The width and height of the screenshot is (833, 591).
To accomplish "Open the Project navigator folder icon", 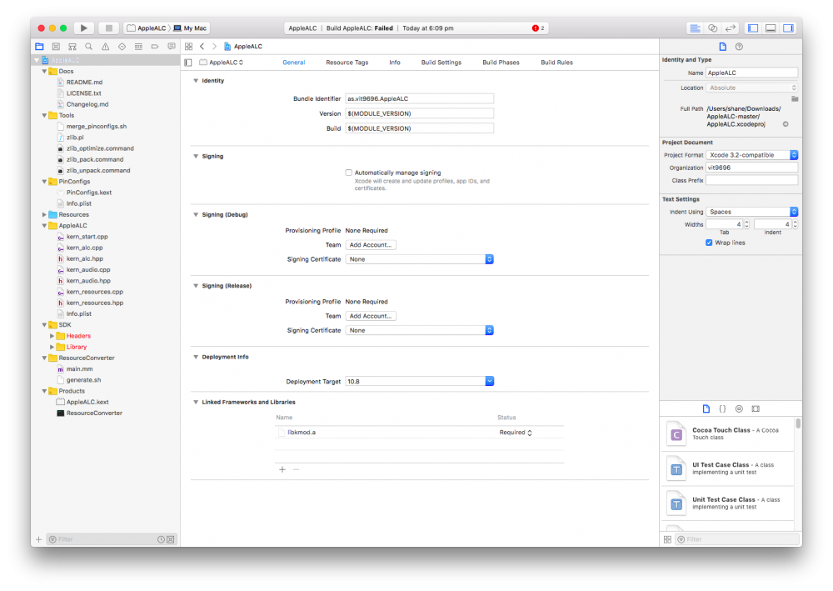I will click(39, 47).
